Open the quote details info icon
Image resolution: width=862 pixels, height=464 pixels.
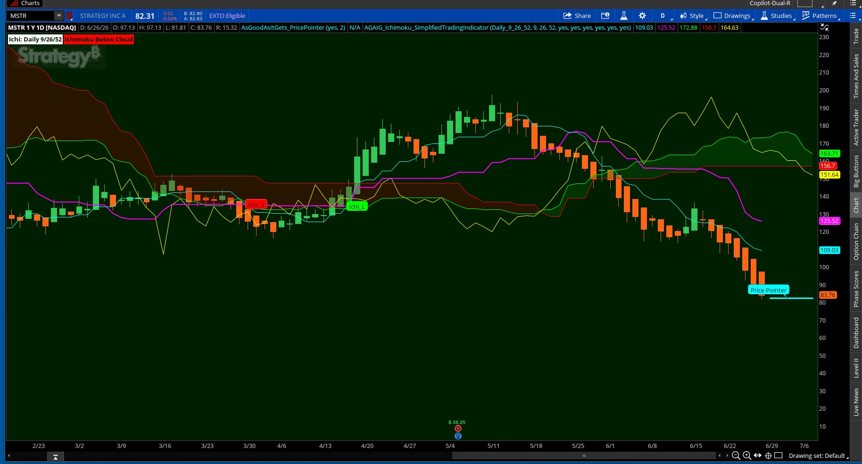pyautogui.click(x=605, y=16)
